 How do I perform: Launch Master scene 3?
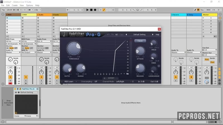[x=203, y=24]
